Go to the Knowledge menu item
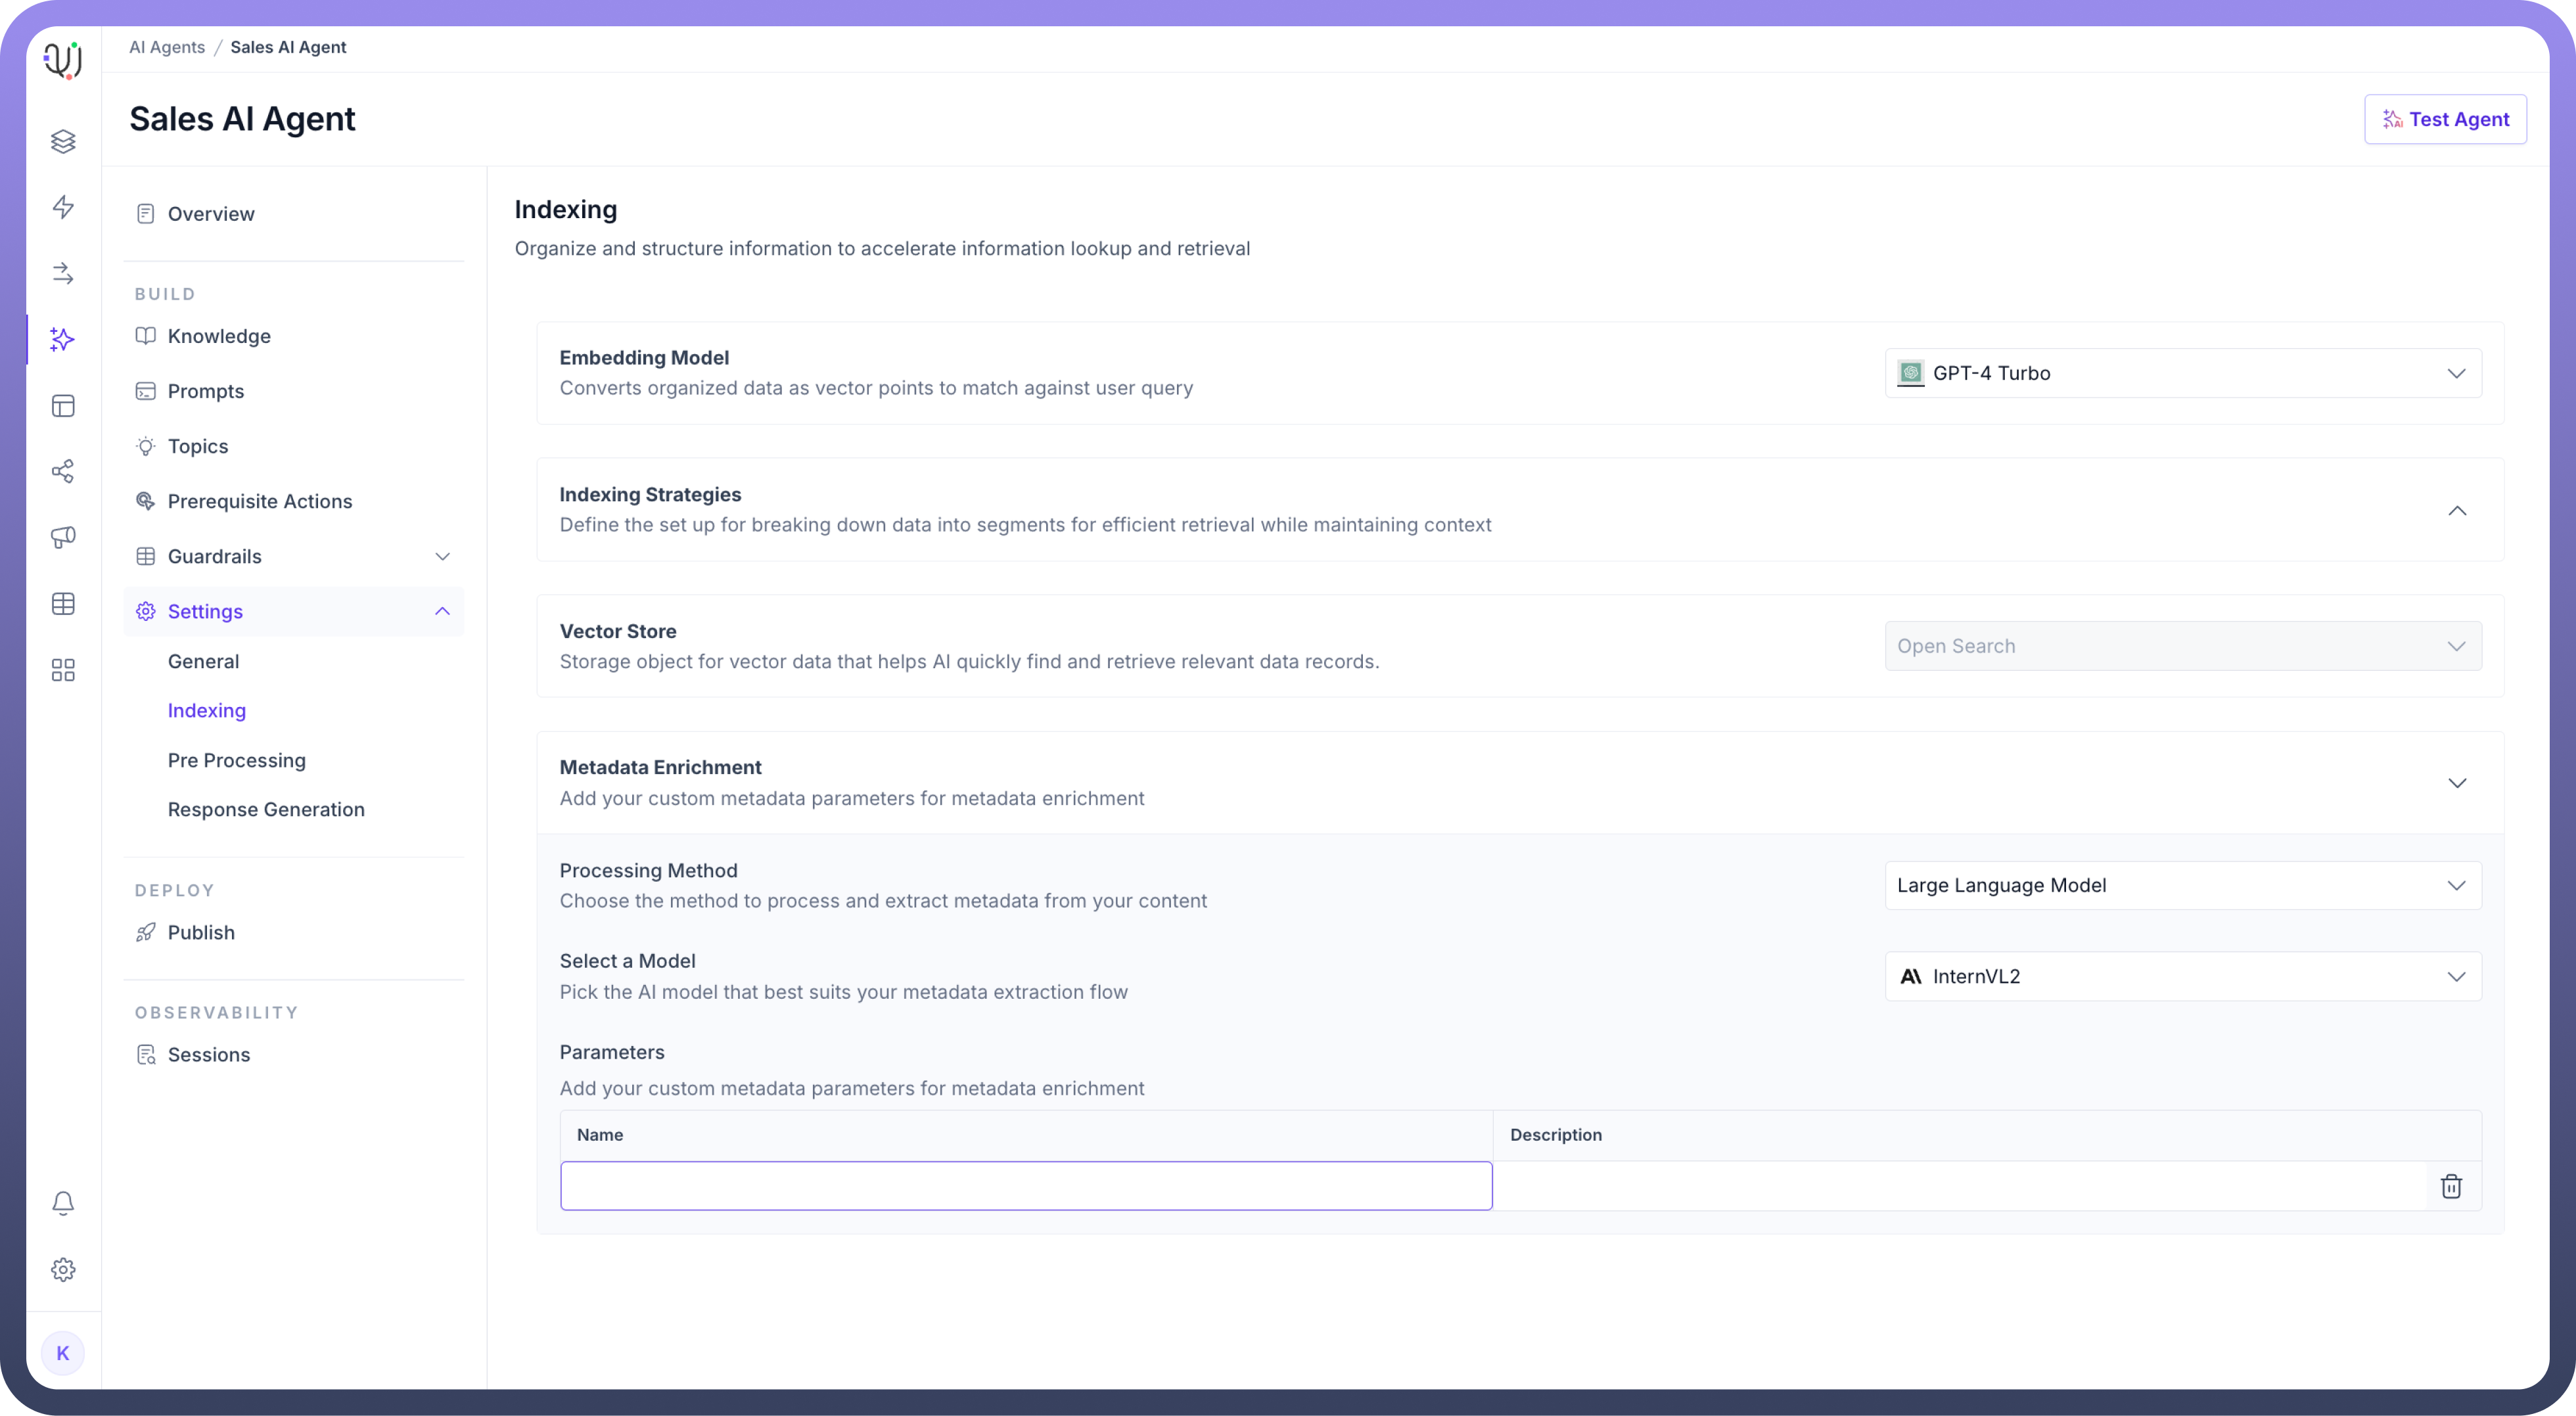The image size is (2576, 1416). click(219, 336)
